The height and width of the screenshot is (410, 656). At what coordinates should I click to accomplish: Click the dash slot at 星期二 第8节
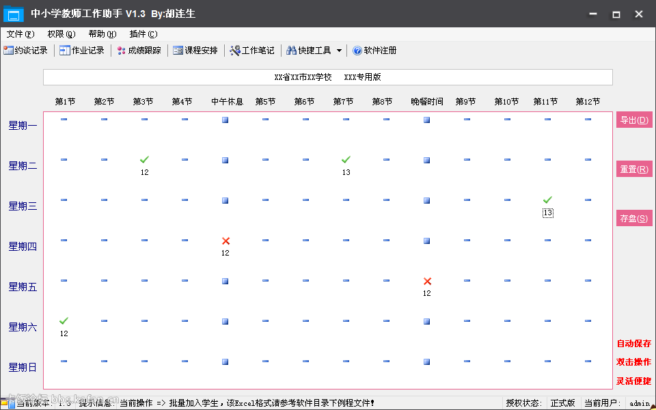click(x=386, y=159)
